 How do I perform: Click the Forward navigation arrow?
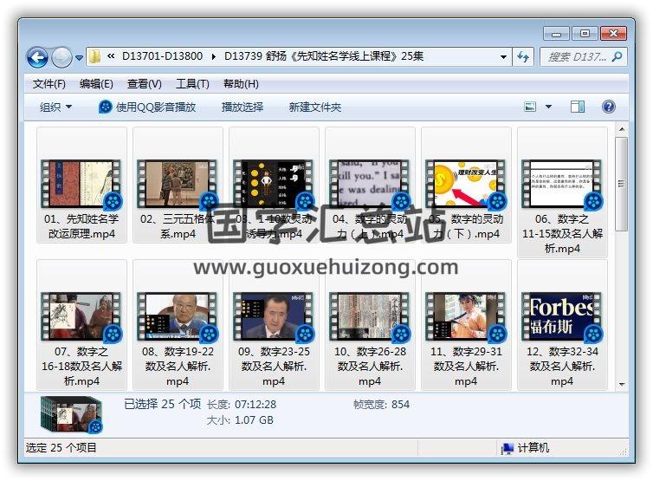[61, 57]
